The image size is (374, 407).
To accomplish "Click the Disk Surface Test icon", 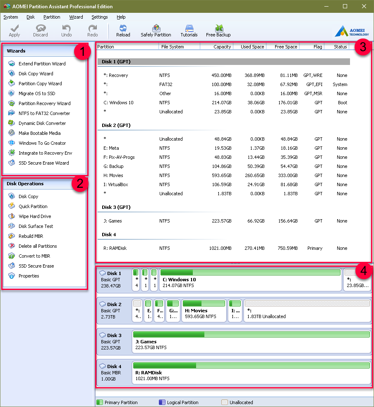I will click(12, 226).
